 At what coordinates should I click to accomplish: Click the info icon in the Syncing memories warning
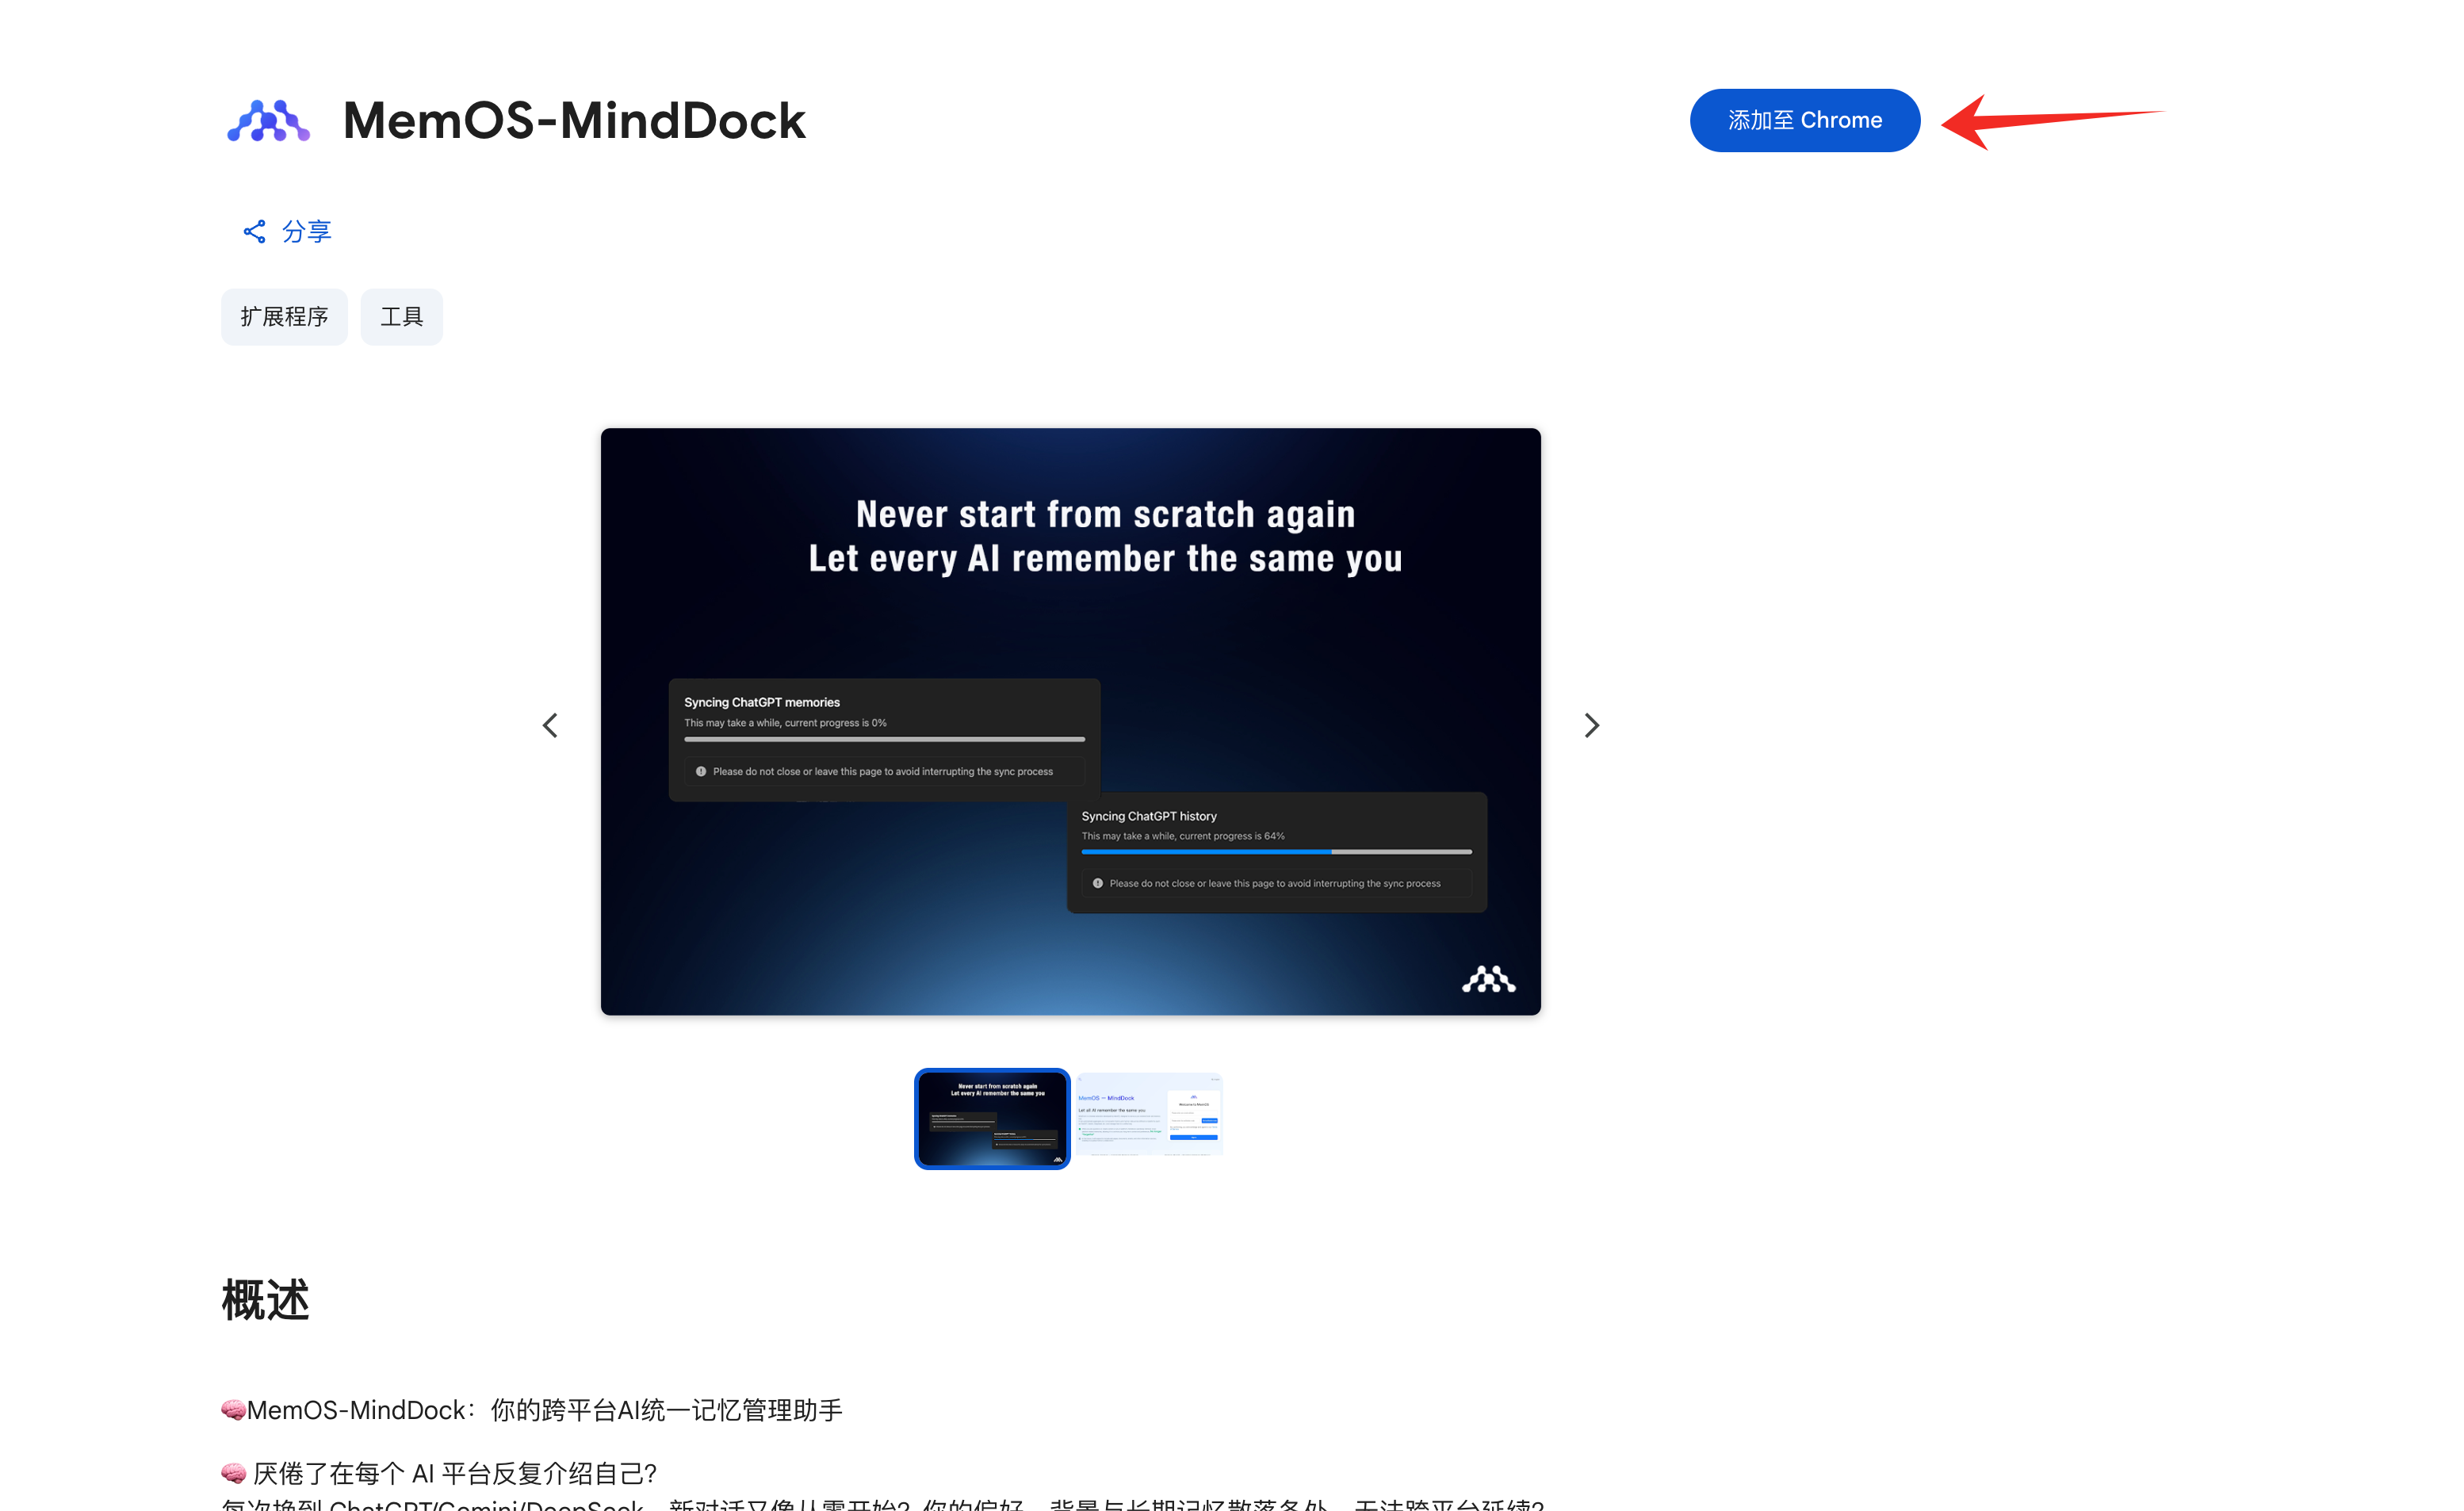click(x=701, y=771)
